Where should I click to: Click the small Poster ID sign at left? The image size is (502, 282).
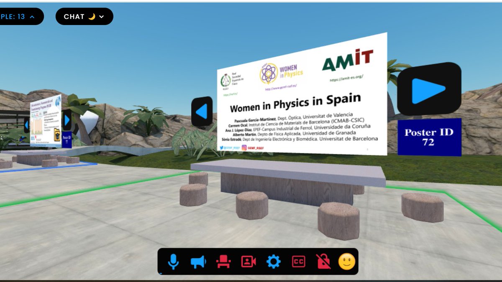67,139
